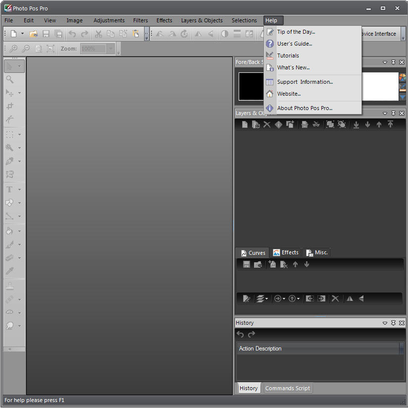The height and width of the screenshot is (408, 408).
Task: Click Move layer down arrow icon
Action: point(367,124)
